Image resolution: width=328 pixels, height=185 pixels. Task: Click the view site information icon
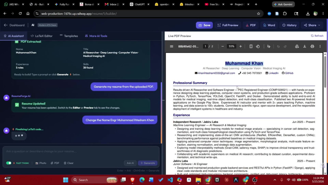37,13
